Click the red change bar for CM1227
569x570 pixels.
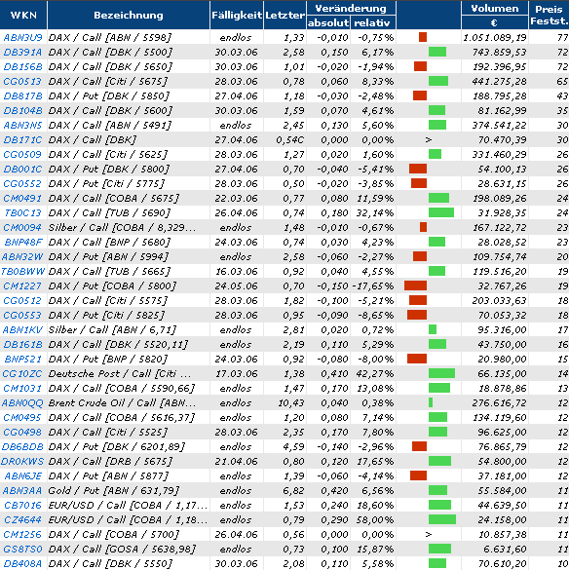(x=416, y=285)
